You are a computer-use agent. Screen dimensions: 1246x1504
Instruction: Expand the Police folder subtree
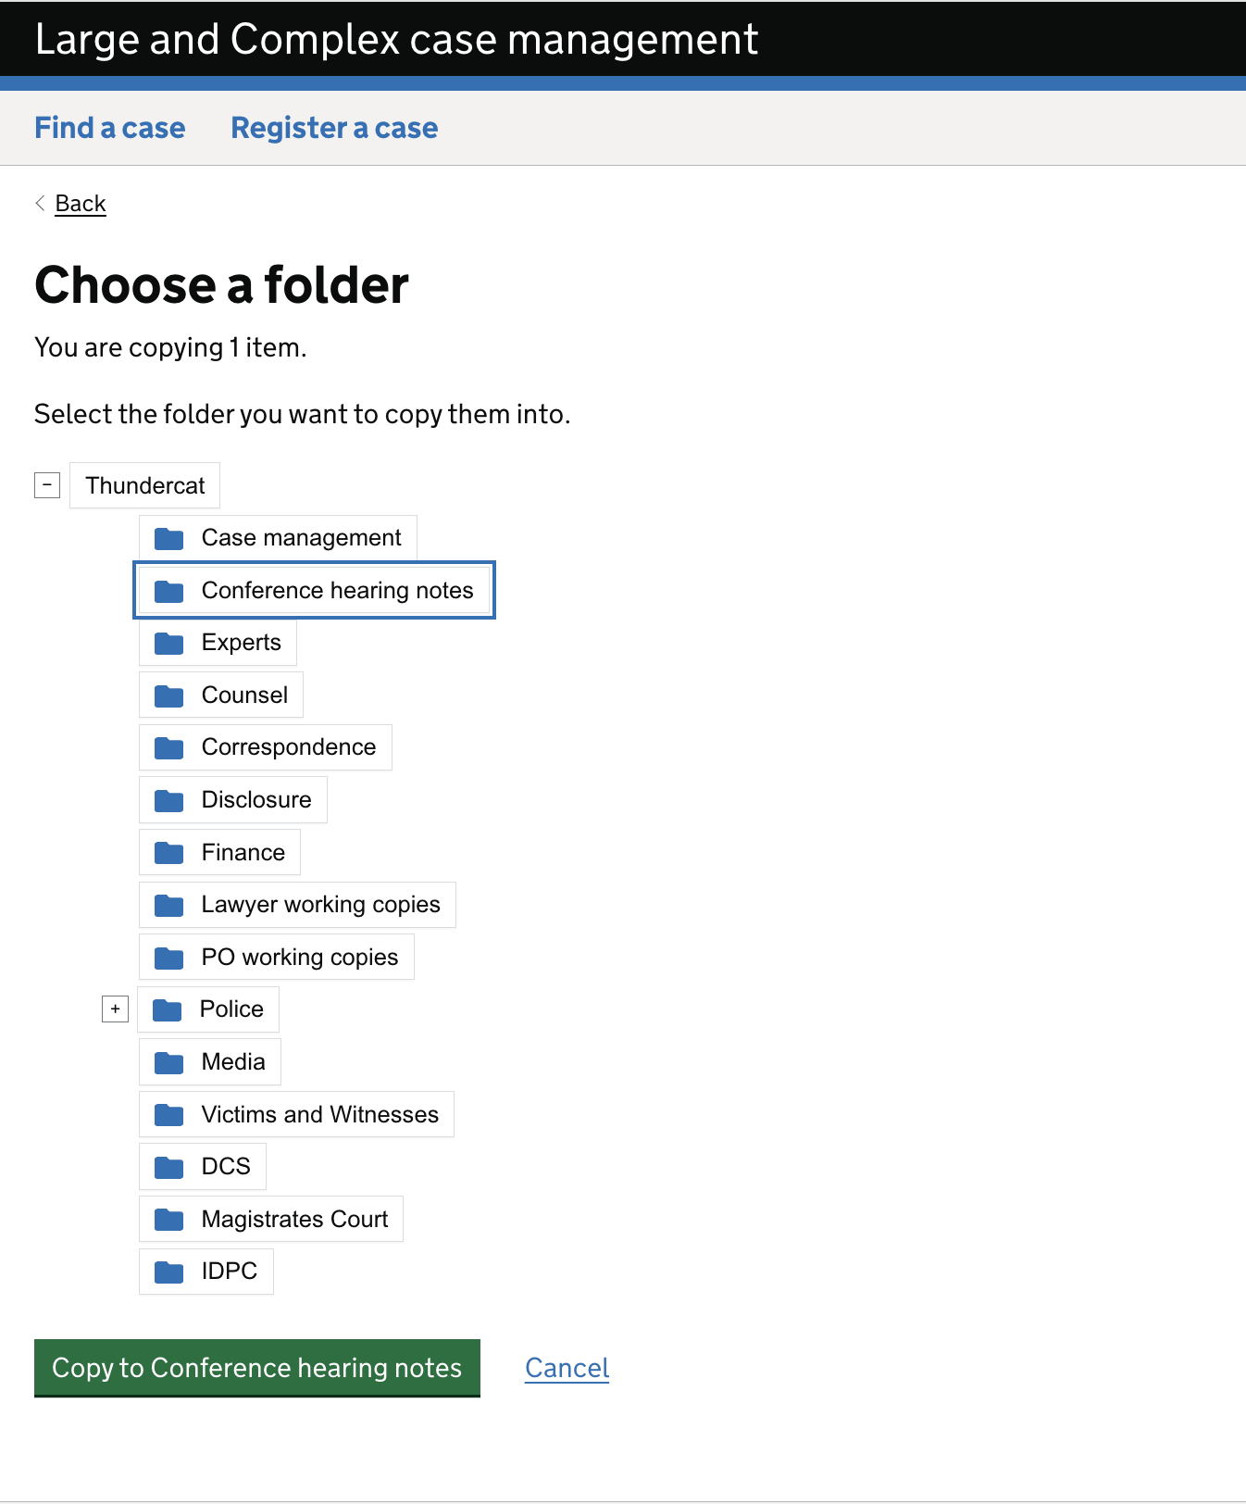(x=115, y=1009)
